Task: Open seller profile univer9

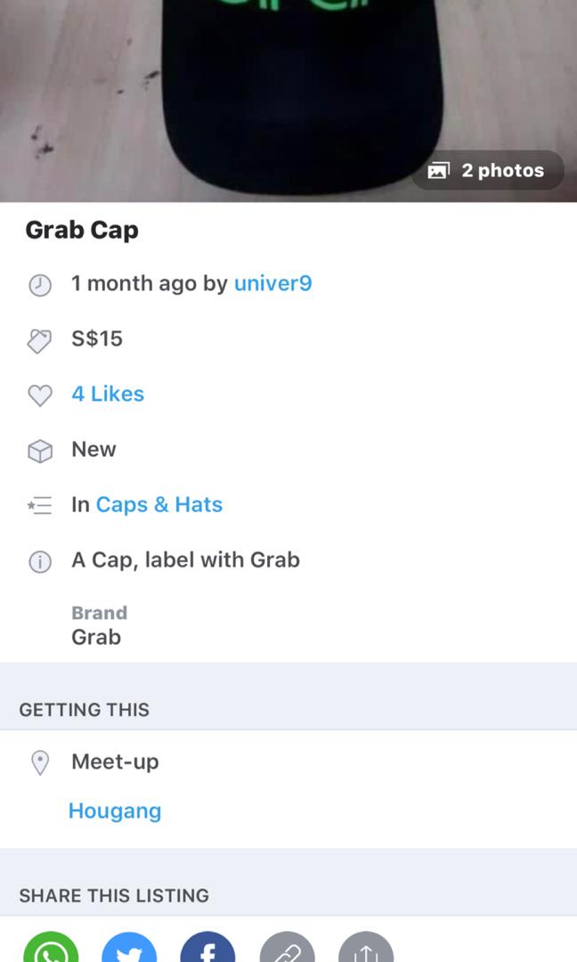Action: pos(273,283)
